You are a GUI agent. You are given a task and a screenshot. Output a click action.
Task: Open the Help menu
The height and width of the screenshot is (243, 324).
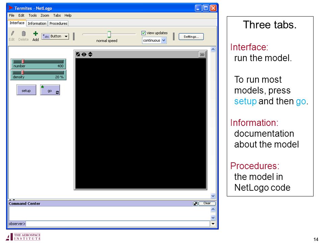tap(68, 15)
